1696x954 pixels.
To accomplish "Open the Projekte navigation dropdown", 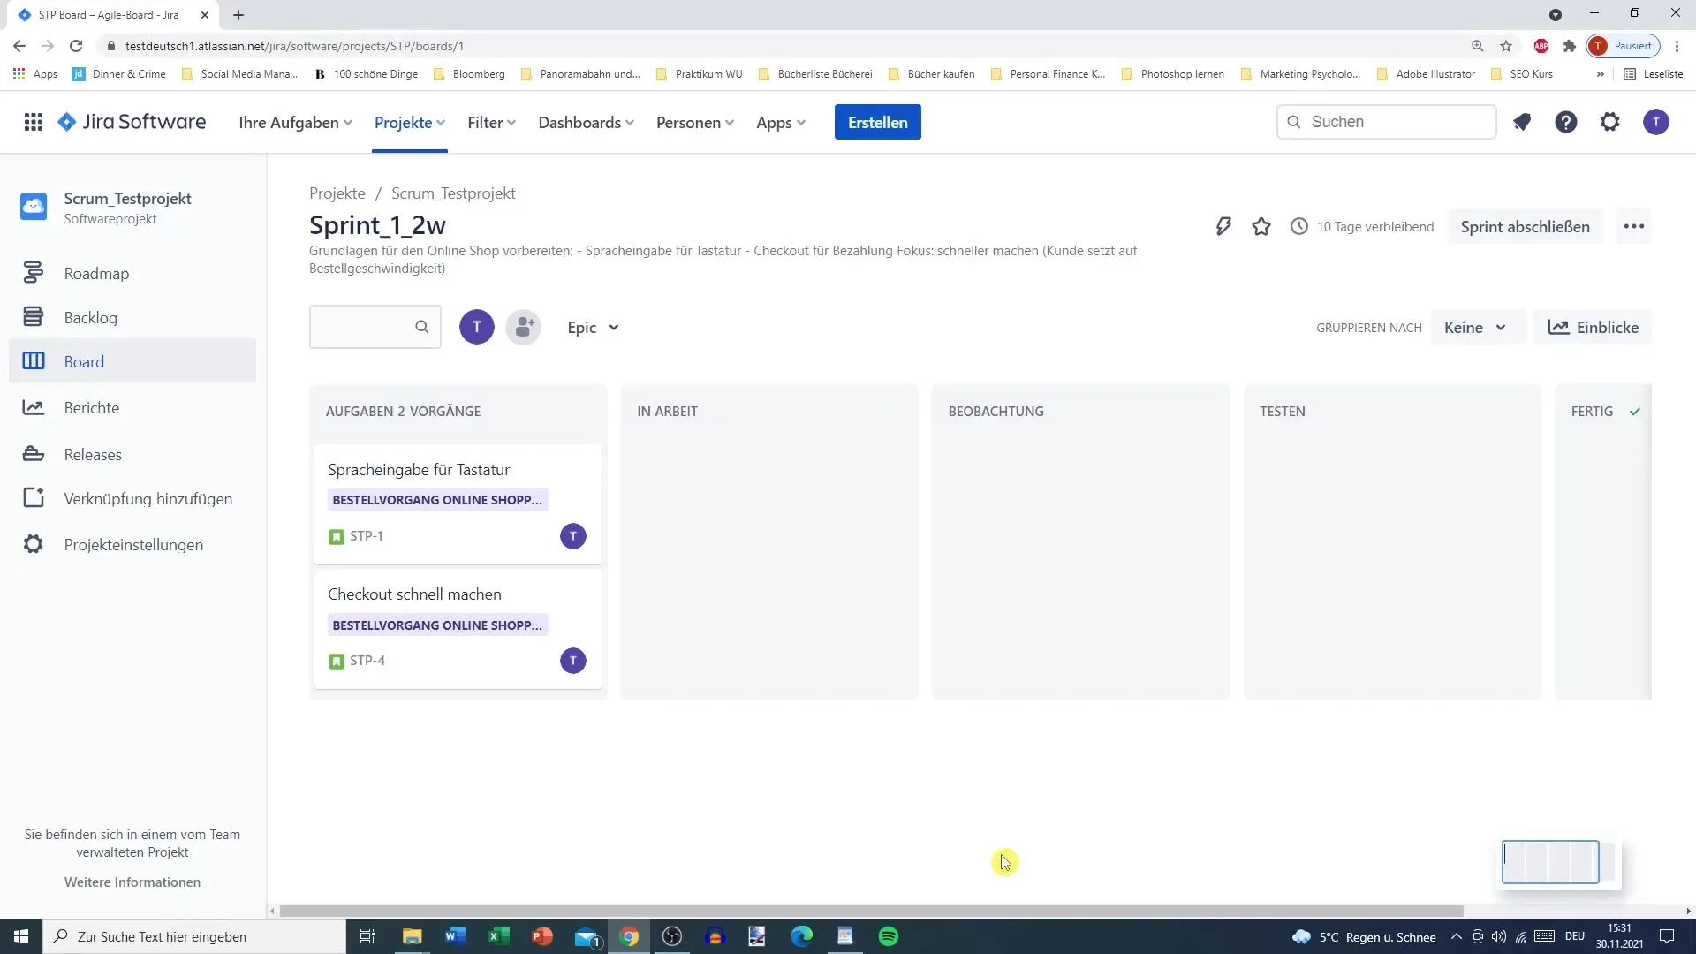I will click(409, 122).
